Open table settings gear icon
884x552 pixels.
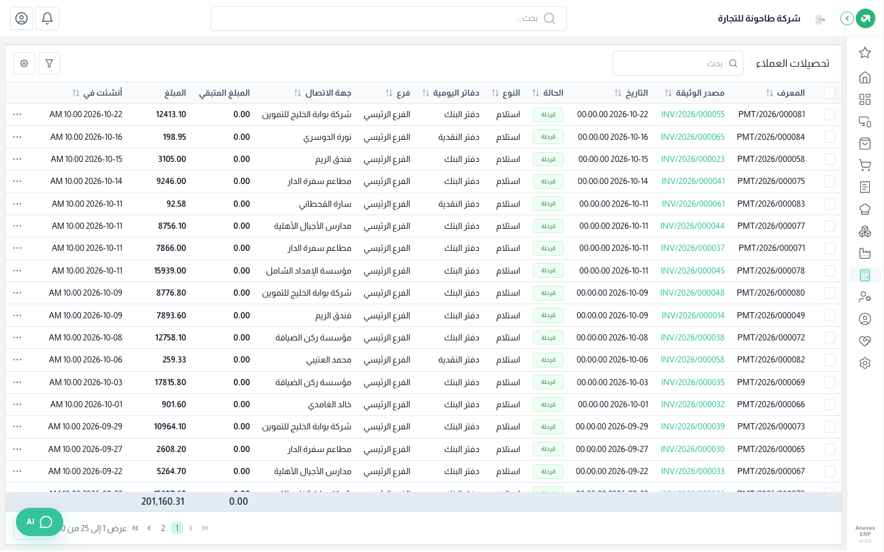(x=24, y=63)
